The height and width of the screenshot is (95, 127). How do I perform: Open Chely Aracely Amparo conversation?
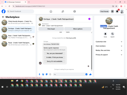(18, 22)
